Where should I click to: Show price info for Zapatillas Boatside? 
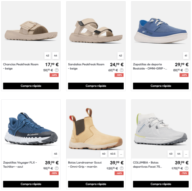[x=186, y=70]
